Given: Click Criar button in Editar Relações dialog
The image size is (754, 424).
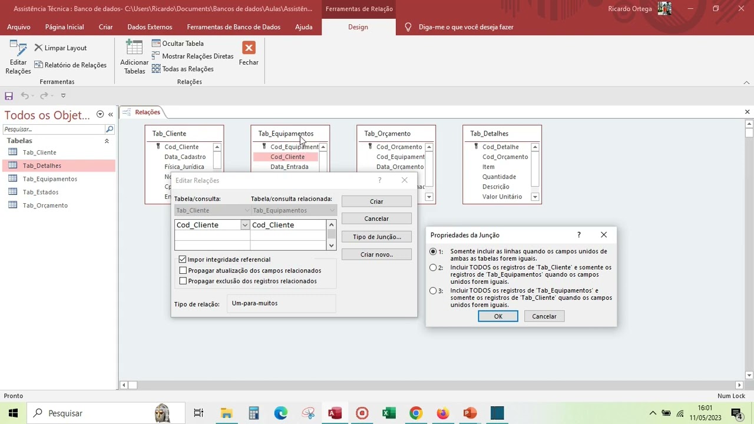Looking at the screenshot, I should (376, 201).
